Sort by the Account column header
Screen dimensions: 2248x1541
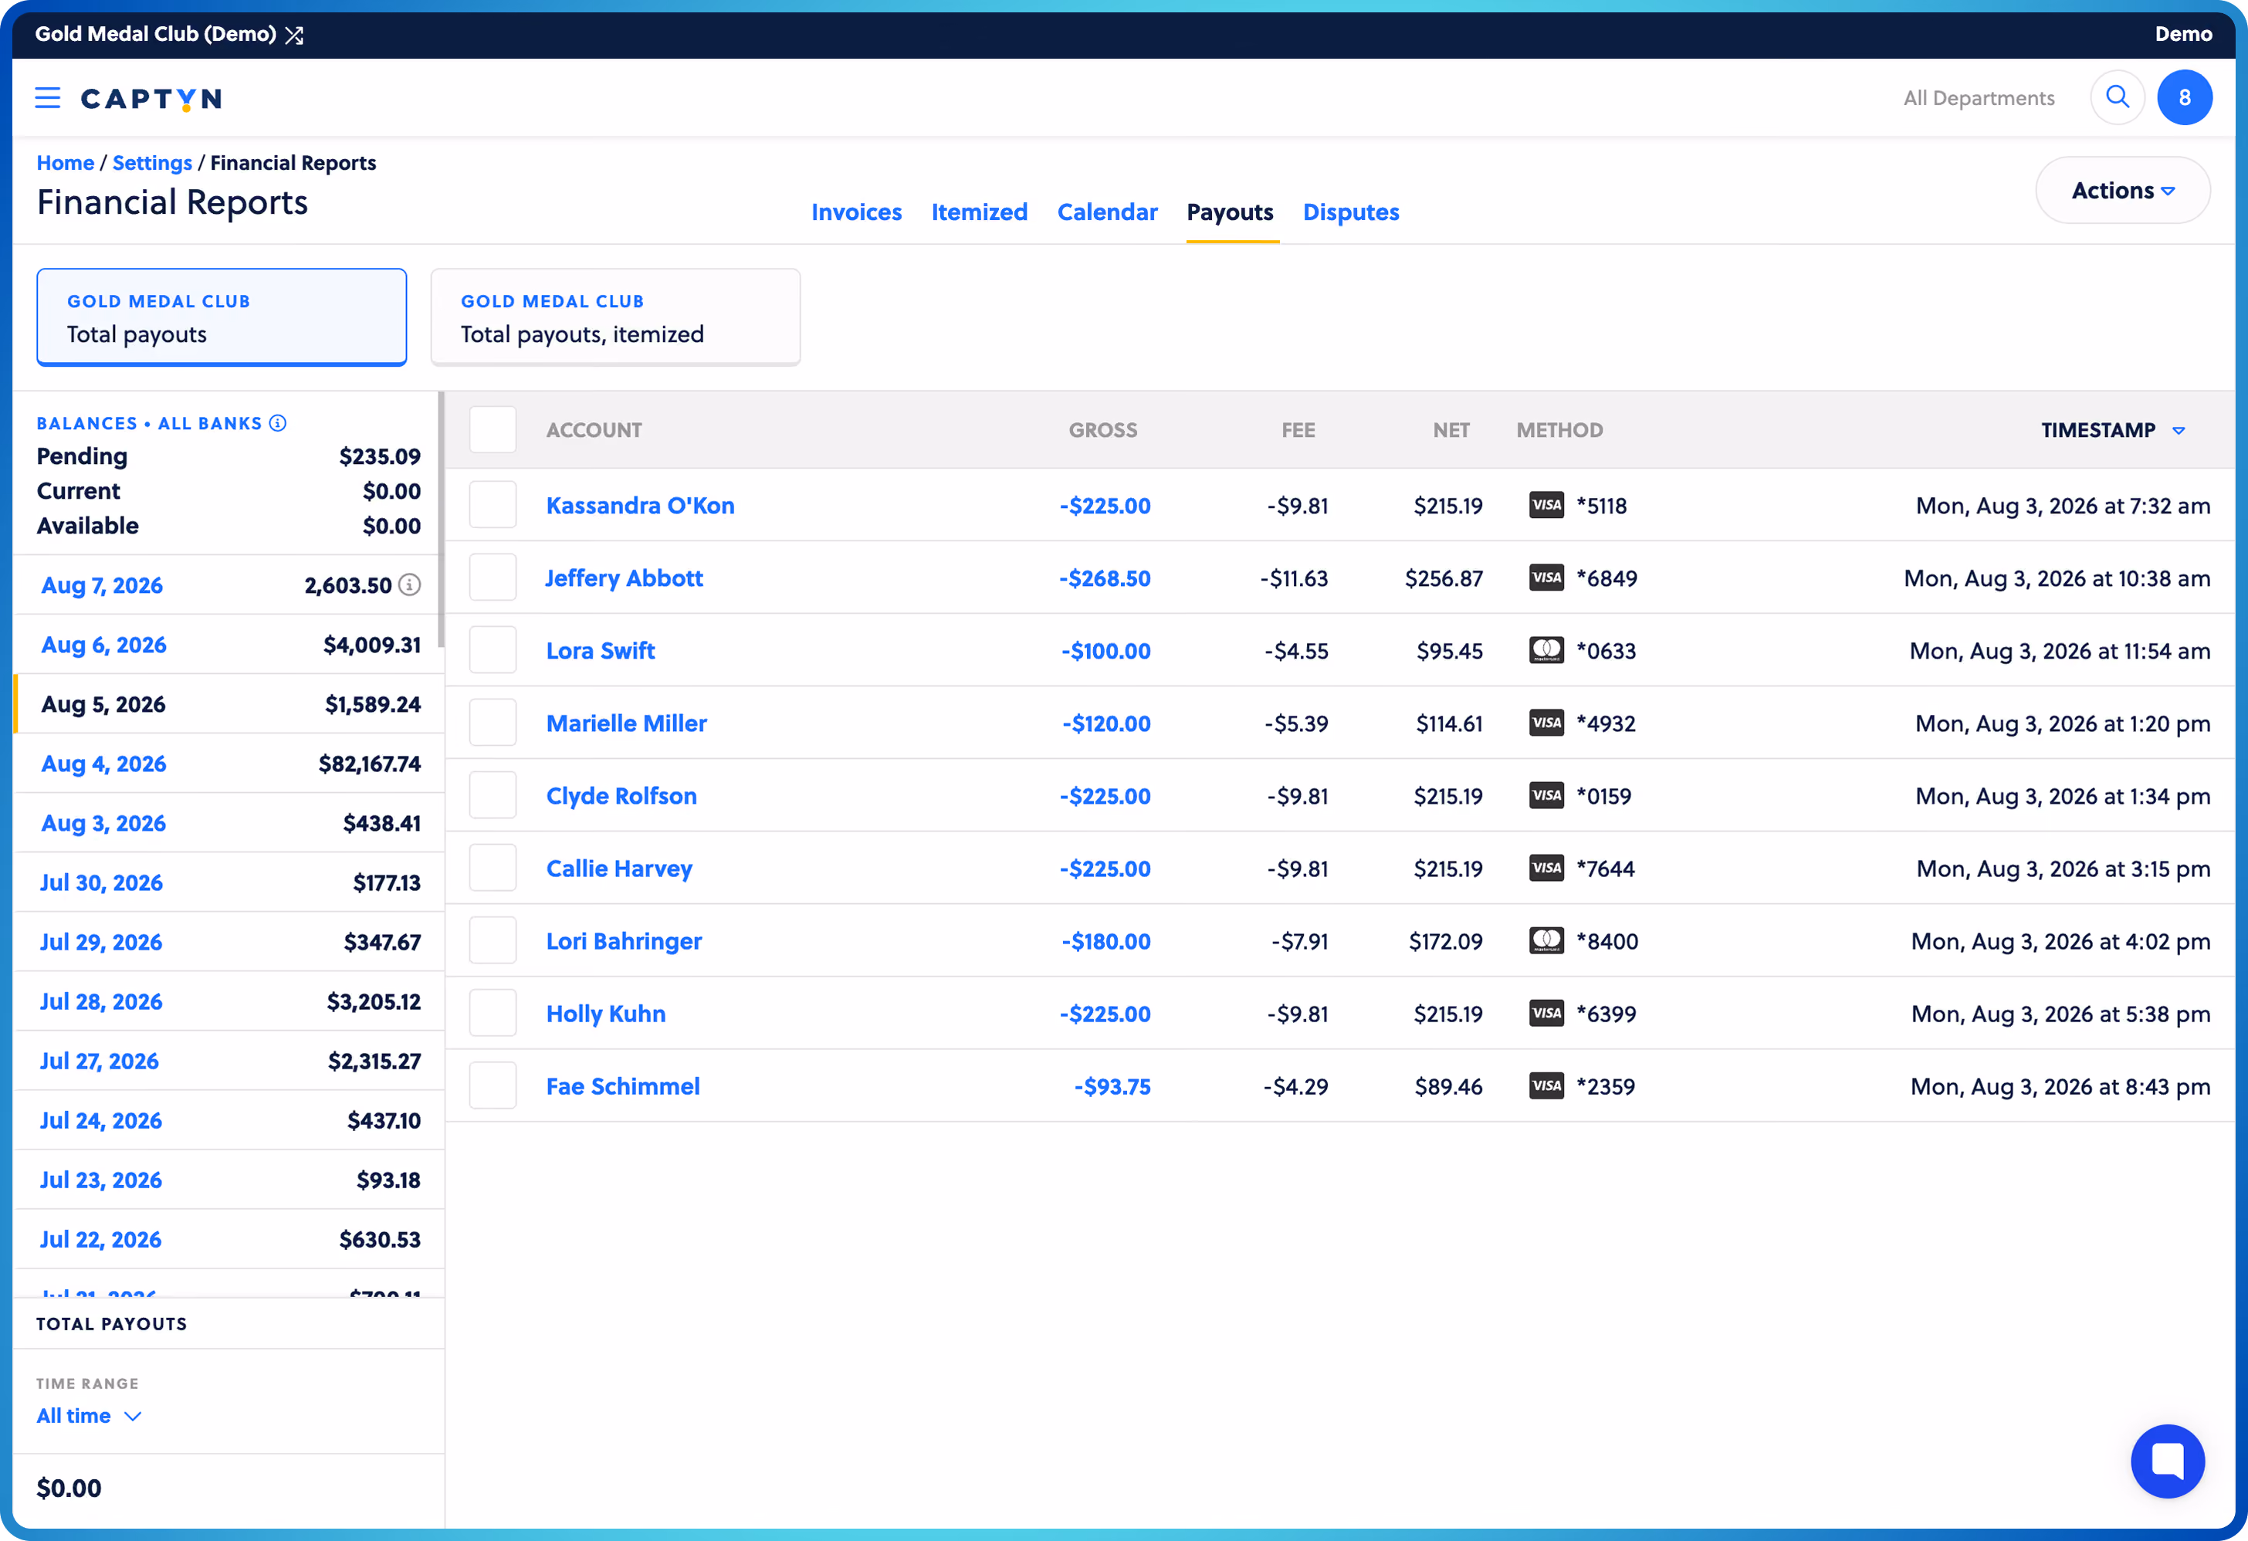click(594, 429)
